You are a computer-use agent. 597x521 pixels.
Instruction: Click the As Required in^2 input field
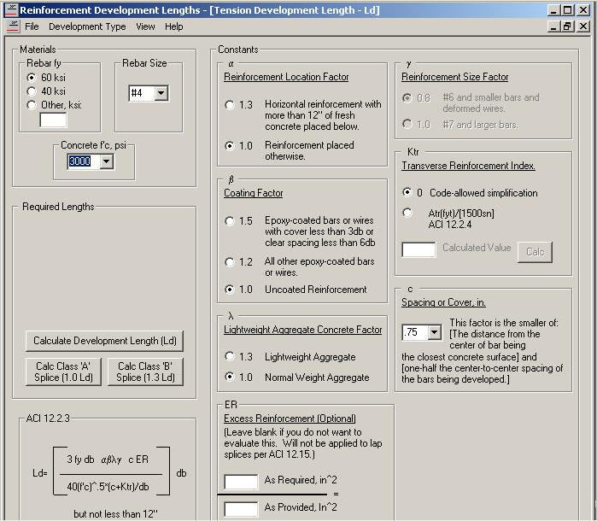[x=241, y=482]
